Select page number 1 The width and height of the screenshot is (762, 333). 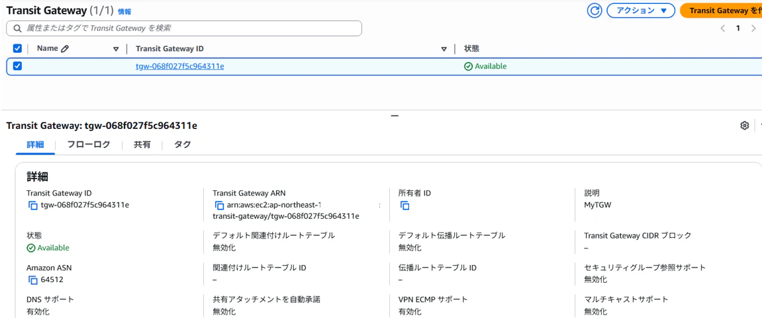(738, 28)
